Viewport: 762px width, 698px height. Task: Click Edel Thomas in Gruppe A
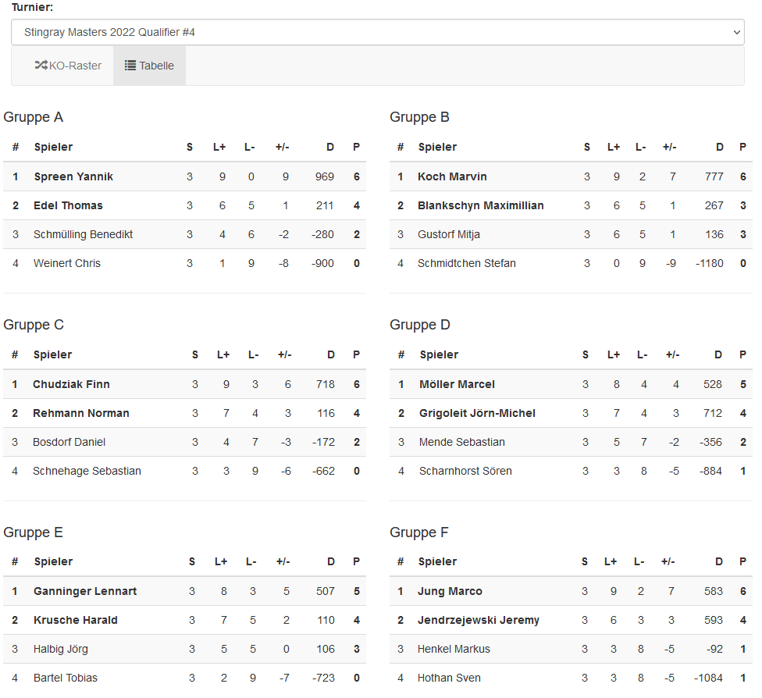click(68, 205)
